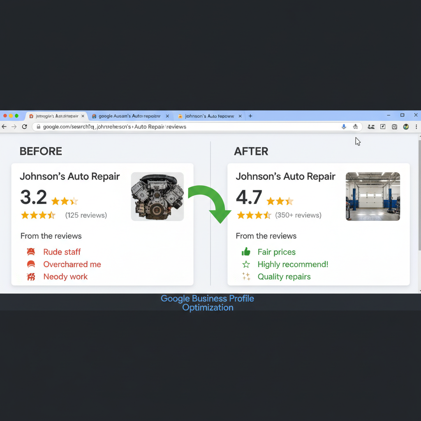Viewport: 421px width, 421px height.
Task: Close the Johnson's Auto tab on right
Action: coord(240,116)
